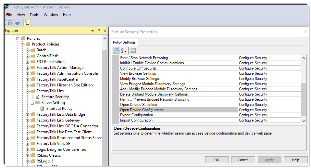This screenshot has width=311, height=168.
Task: Open the Explorer panel options dropdown arrow
Action: tap(93, 31)
